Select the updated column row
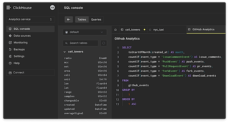This screenshot has height=123, width=229. pos(86,109)
